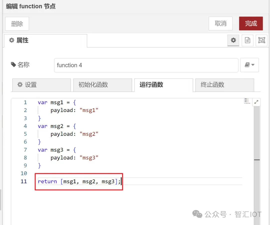Open node description document icon

tap(247, 40)
